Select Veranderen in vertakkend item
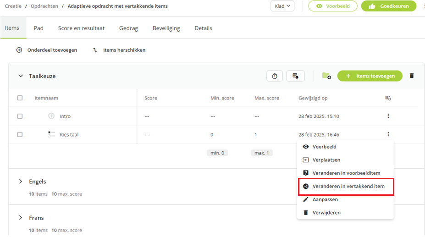Image resolution: width=425 pixels, height=237 pixels. click(x=346, y=186)
